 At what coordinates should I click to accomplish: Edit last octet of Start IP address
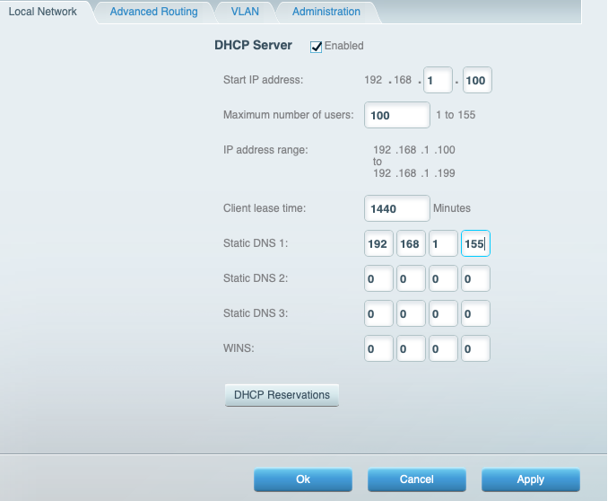point(477,80)
